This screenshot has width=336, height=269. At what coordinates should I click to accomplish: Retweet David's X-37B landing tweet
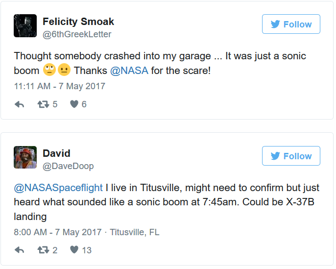(43, 250)
